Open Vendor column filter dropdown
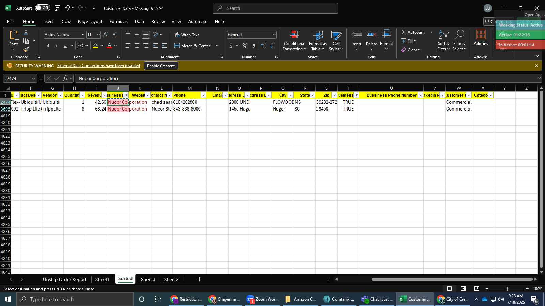The width and height of the screenshot is (545, 306). (x=60, y=95)
